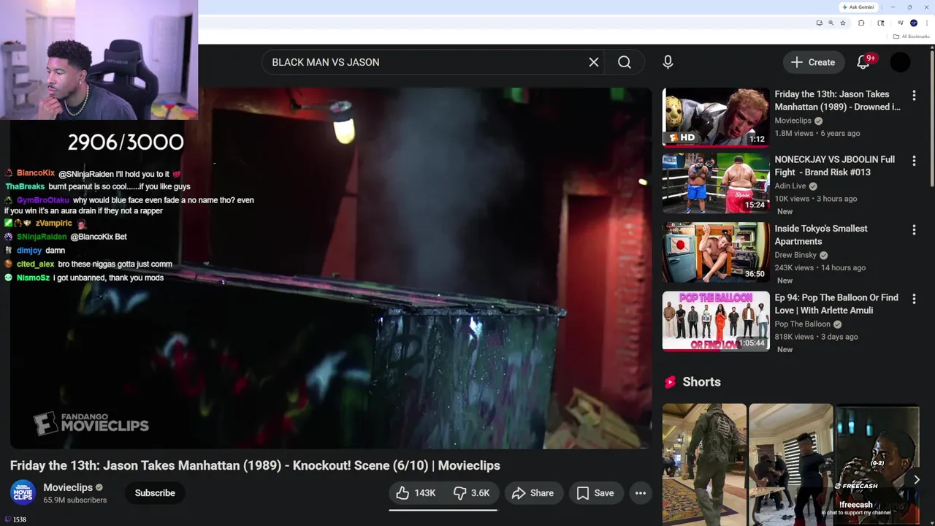Click ThaBreaks chat message about burnt peanut
The image size is (935, 526).
click(x=97, y=186)
